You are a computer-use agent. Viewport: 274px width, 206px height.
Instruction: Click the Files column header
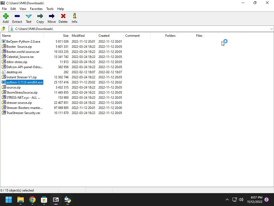tap(190, 36)
